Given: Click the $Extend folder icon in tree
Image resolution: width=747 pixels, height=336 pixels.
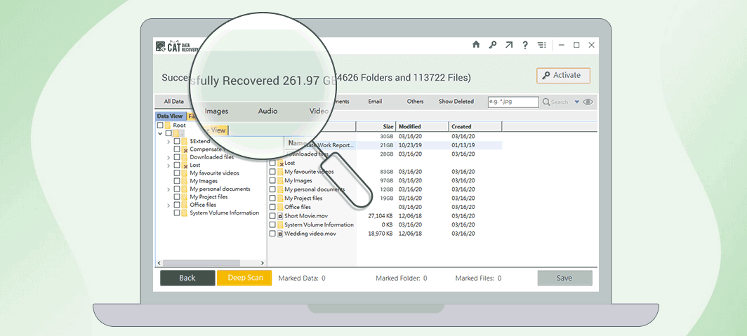Looking at the screenshot, I should pyautogui.click(x=185, y=142).
